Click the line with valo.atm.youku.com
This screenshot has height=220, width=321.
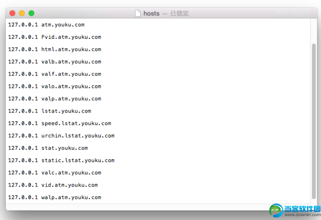click(55, 86)
